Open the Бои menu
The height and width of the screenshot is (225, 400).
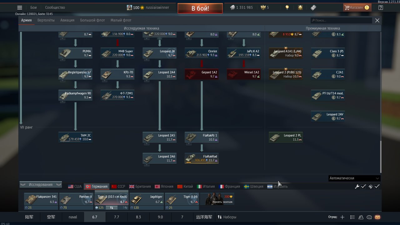pos(33,7)
